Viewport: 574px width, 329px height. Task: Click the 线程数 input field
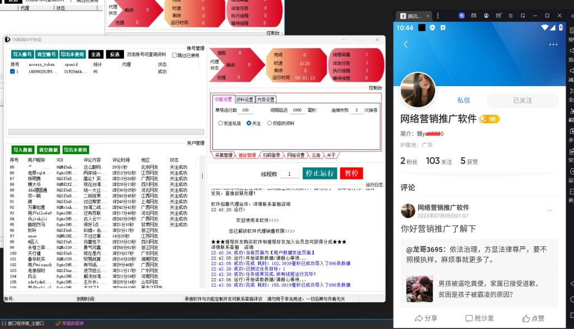tap(289, 174)
